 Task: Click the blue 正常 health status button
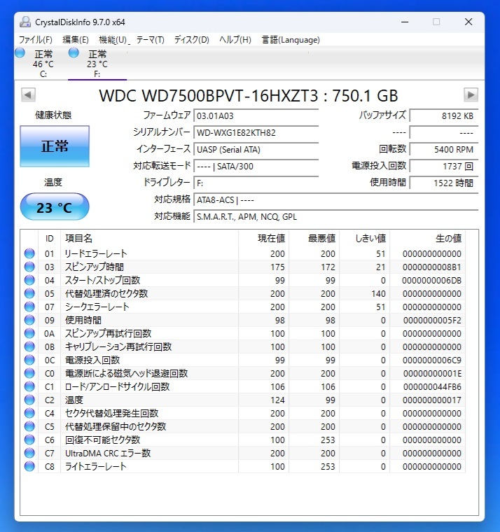point(55,146)
